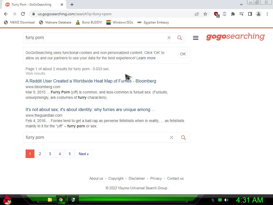Reload the page with the refresh icon
Image resolution: width=273 pixels, height=205 pixels.
pyautogui.click(x=23, y=14)
